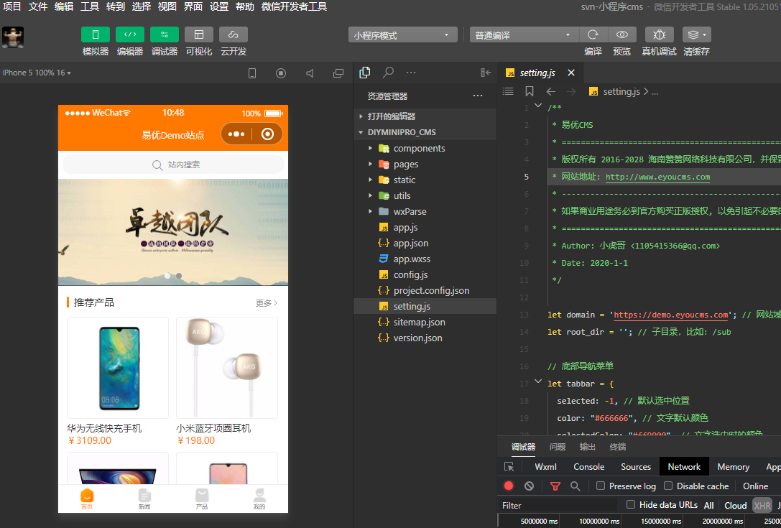Image resolution: width=781 pixels, height=528 pixels.
Task: Enable the Hide data URLs checkbox
Action: [x=631, y=504]
